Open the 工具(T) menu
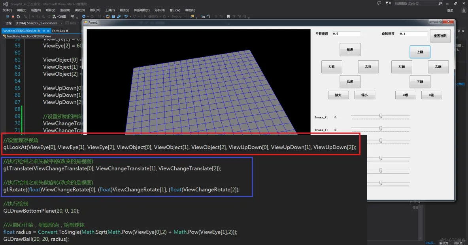 pos(110,10)
